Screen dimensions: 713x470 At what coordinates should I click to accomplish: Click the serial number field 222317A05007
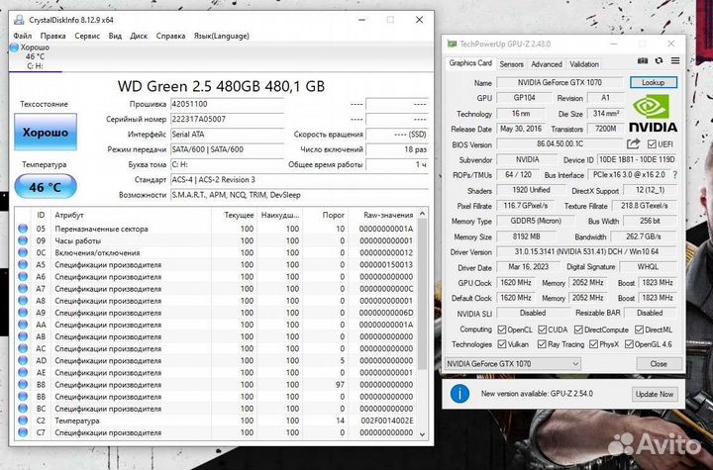(228, 119)
